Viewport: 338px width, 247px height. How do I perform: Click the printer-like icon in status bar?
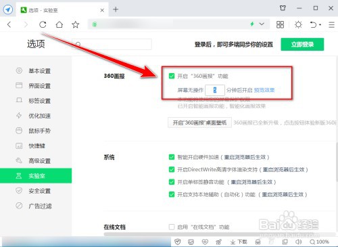[x=258, y=242]
